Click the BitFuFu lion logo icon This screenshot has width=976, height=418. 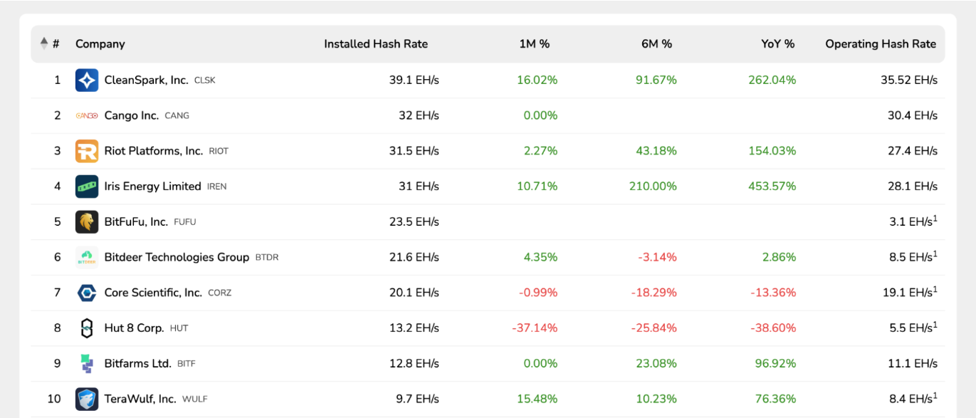(x=87, y=222)
